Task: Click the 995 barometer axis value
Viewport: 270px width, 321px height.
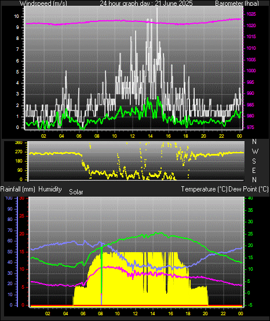Action: click(250, 82)
